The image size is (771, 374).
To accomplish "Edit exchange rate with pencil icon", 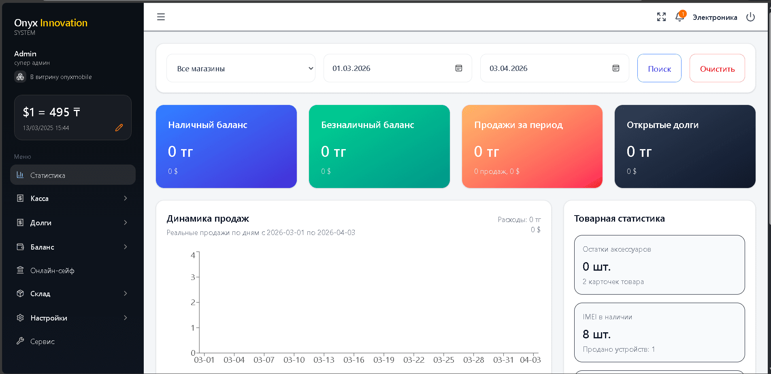I will tap(119, 128).
